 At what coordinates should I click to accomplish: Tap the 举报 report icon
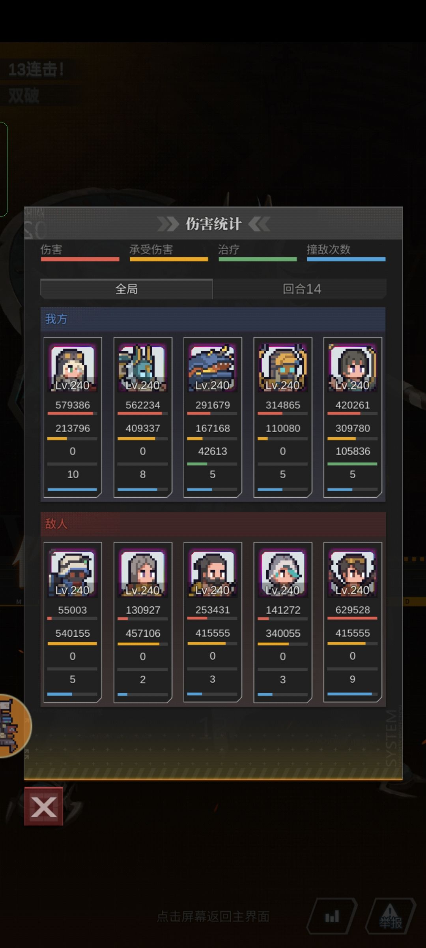390,916
